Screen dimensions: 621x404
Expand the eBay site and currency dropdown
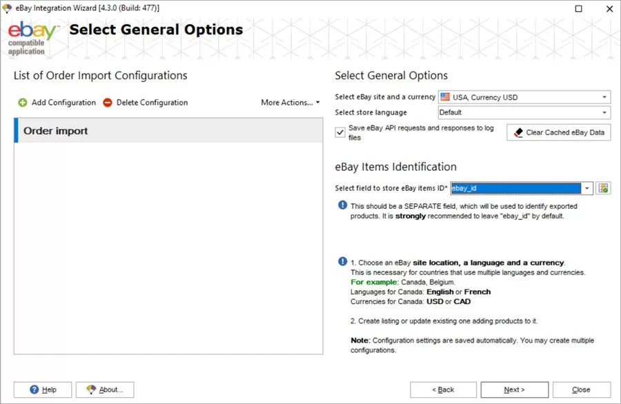click(x=606, y=97)
